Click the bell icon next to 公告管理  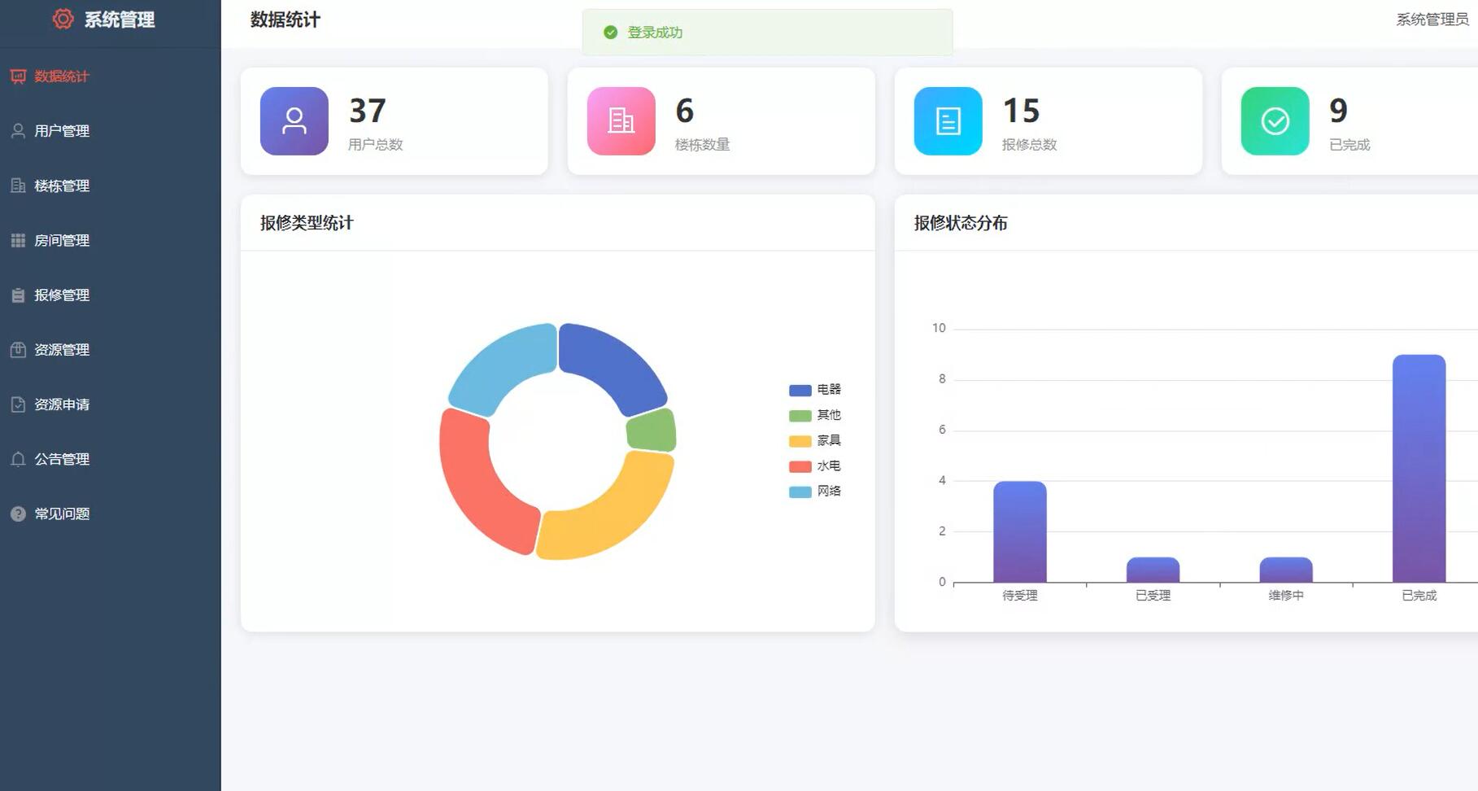[x=18, y=459]
